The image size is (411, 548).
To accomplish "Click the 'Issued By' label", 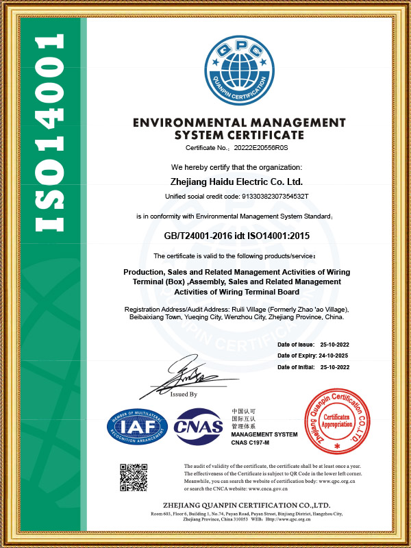I will (184, 395).
